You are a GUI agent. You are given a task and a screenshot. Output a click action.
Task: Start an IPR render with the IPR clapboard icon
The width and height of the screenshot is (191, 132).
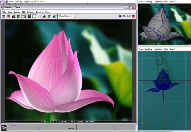point(14,16)
